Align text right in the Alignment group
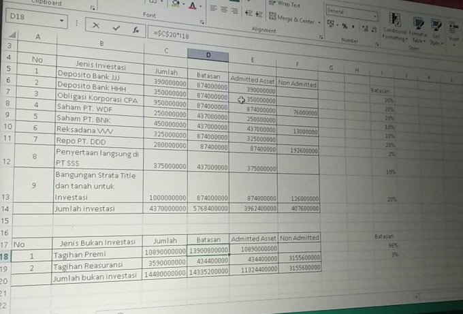Image resolution: width=463 pixels, height=314 pixels. [234, 11]
